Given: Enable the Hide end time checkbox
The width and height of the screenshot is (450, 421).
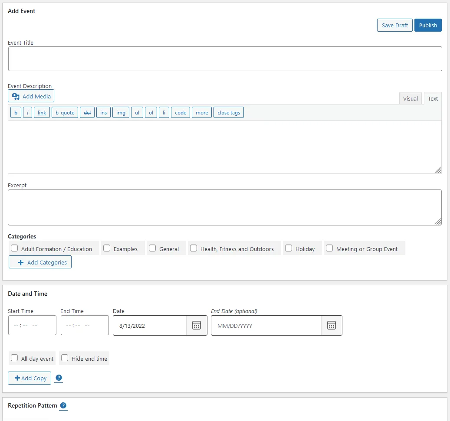Looking at the screenshot, I should 65,358.
